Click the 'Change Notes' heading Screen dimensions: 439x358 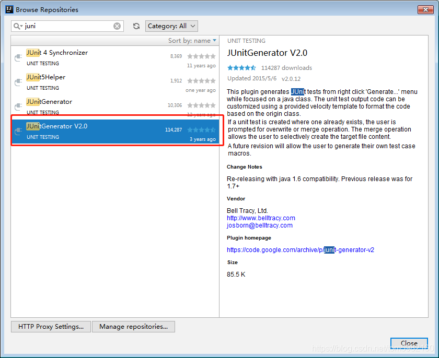tap(245, 167)
